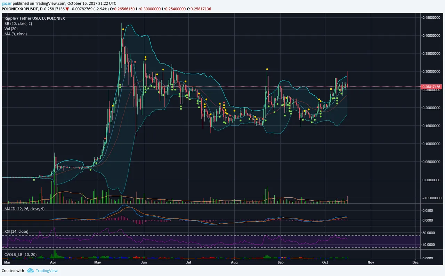445x276 pixels.
Task: Click the Dec label on time axis
Action: pyautogui.click(x=415, y=262)
